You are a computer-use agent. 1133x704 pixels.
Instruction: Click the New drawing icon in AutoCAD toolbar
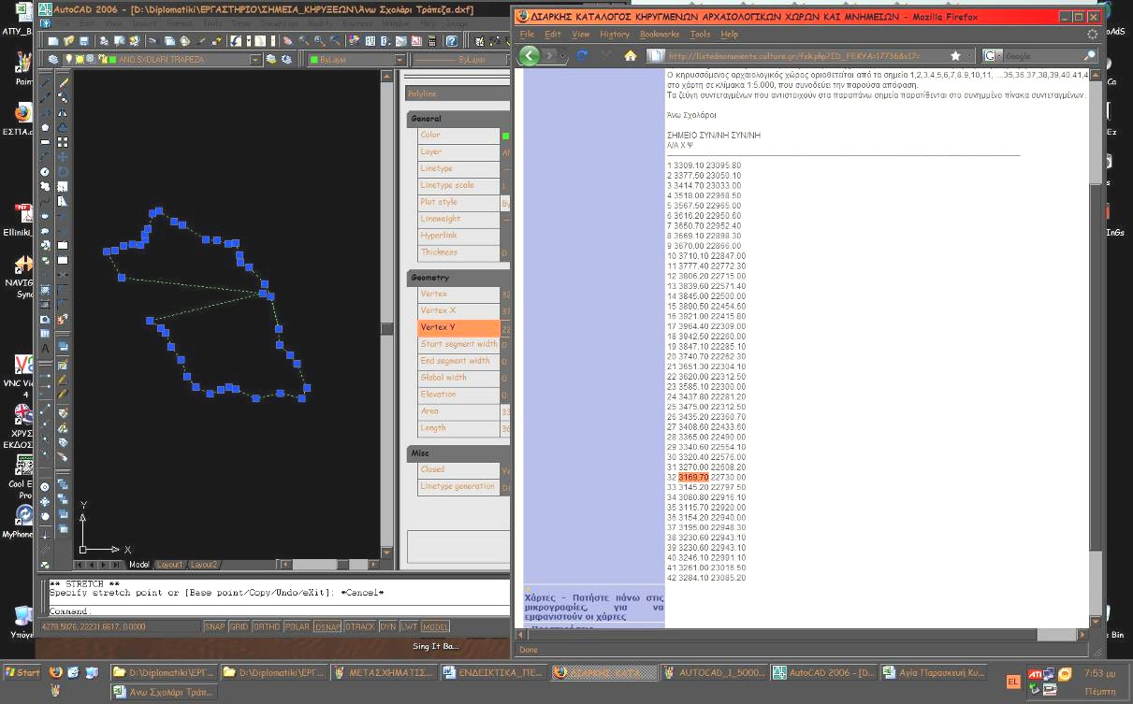53,41
